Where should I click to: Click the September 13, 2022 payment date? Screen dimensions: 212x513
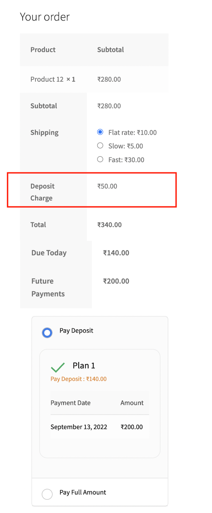tap(79, 427)
